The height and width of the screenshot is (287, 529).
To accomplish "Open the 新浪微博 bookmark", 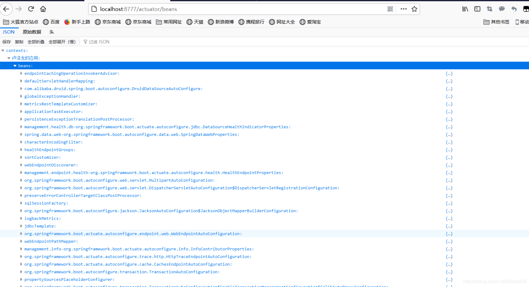I will [221, 22].
